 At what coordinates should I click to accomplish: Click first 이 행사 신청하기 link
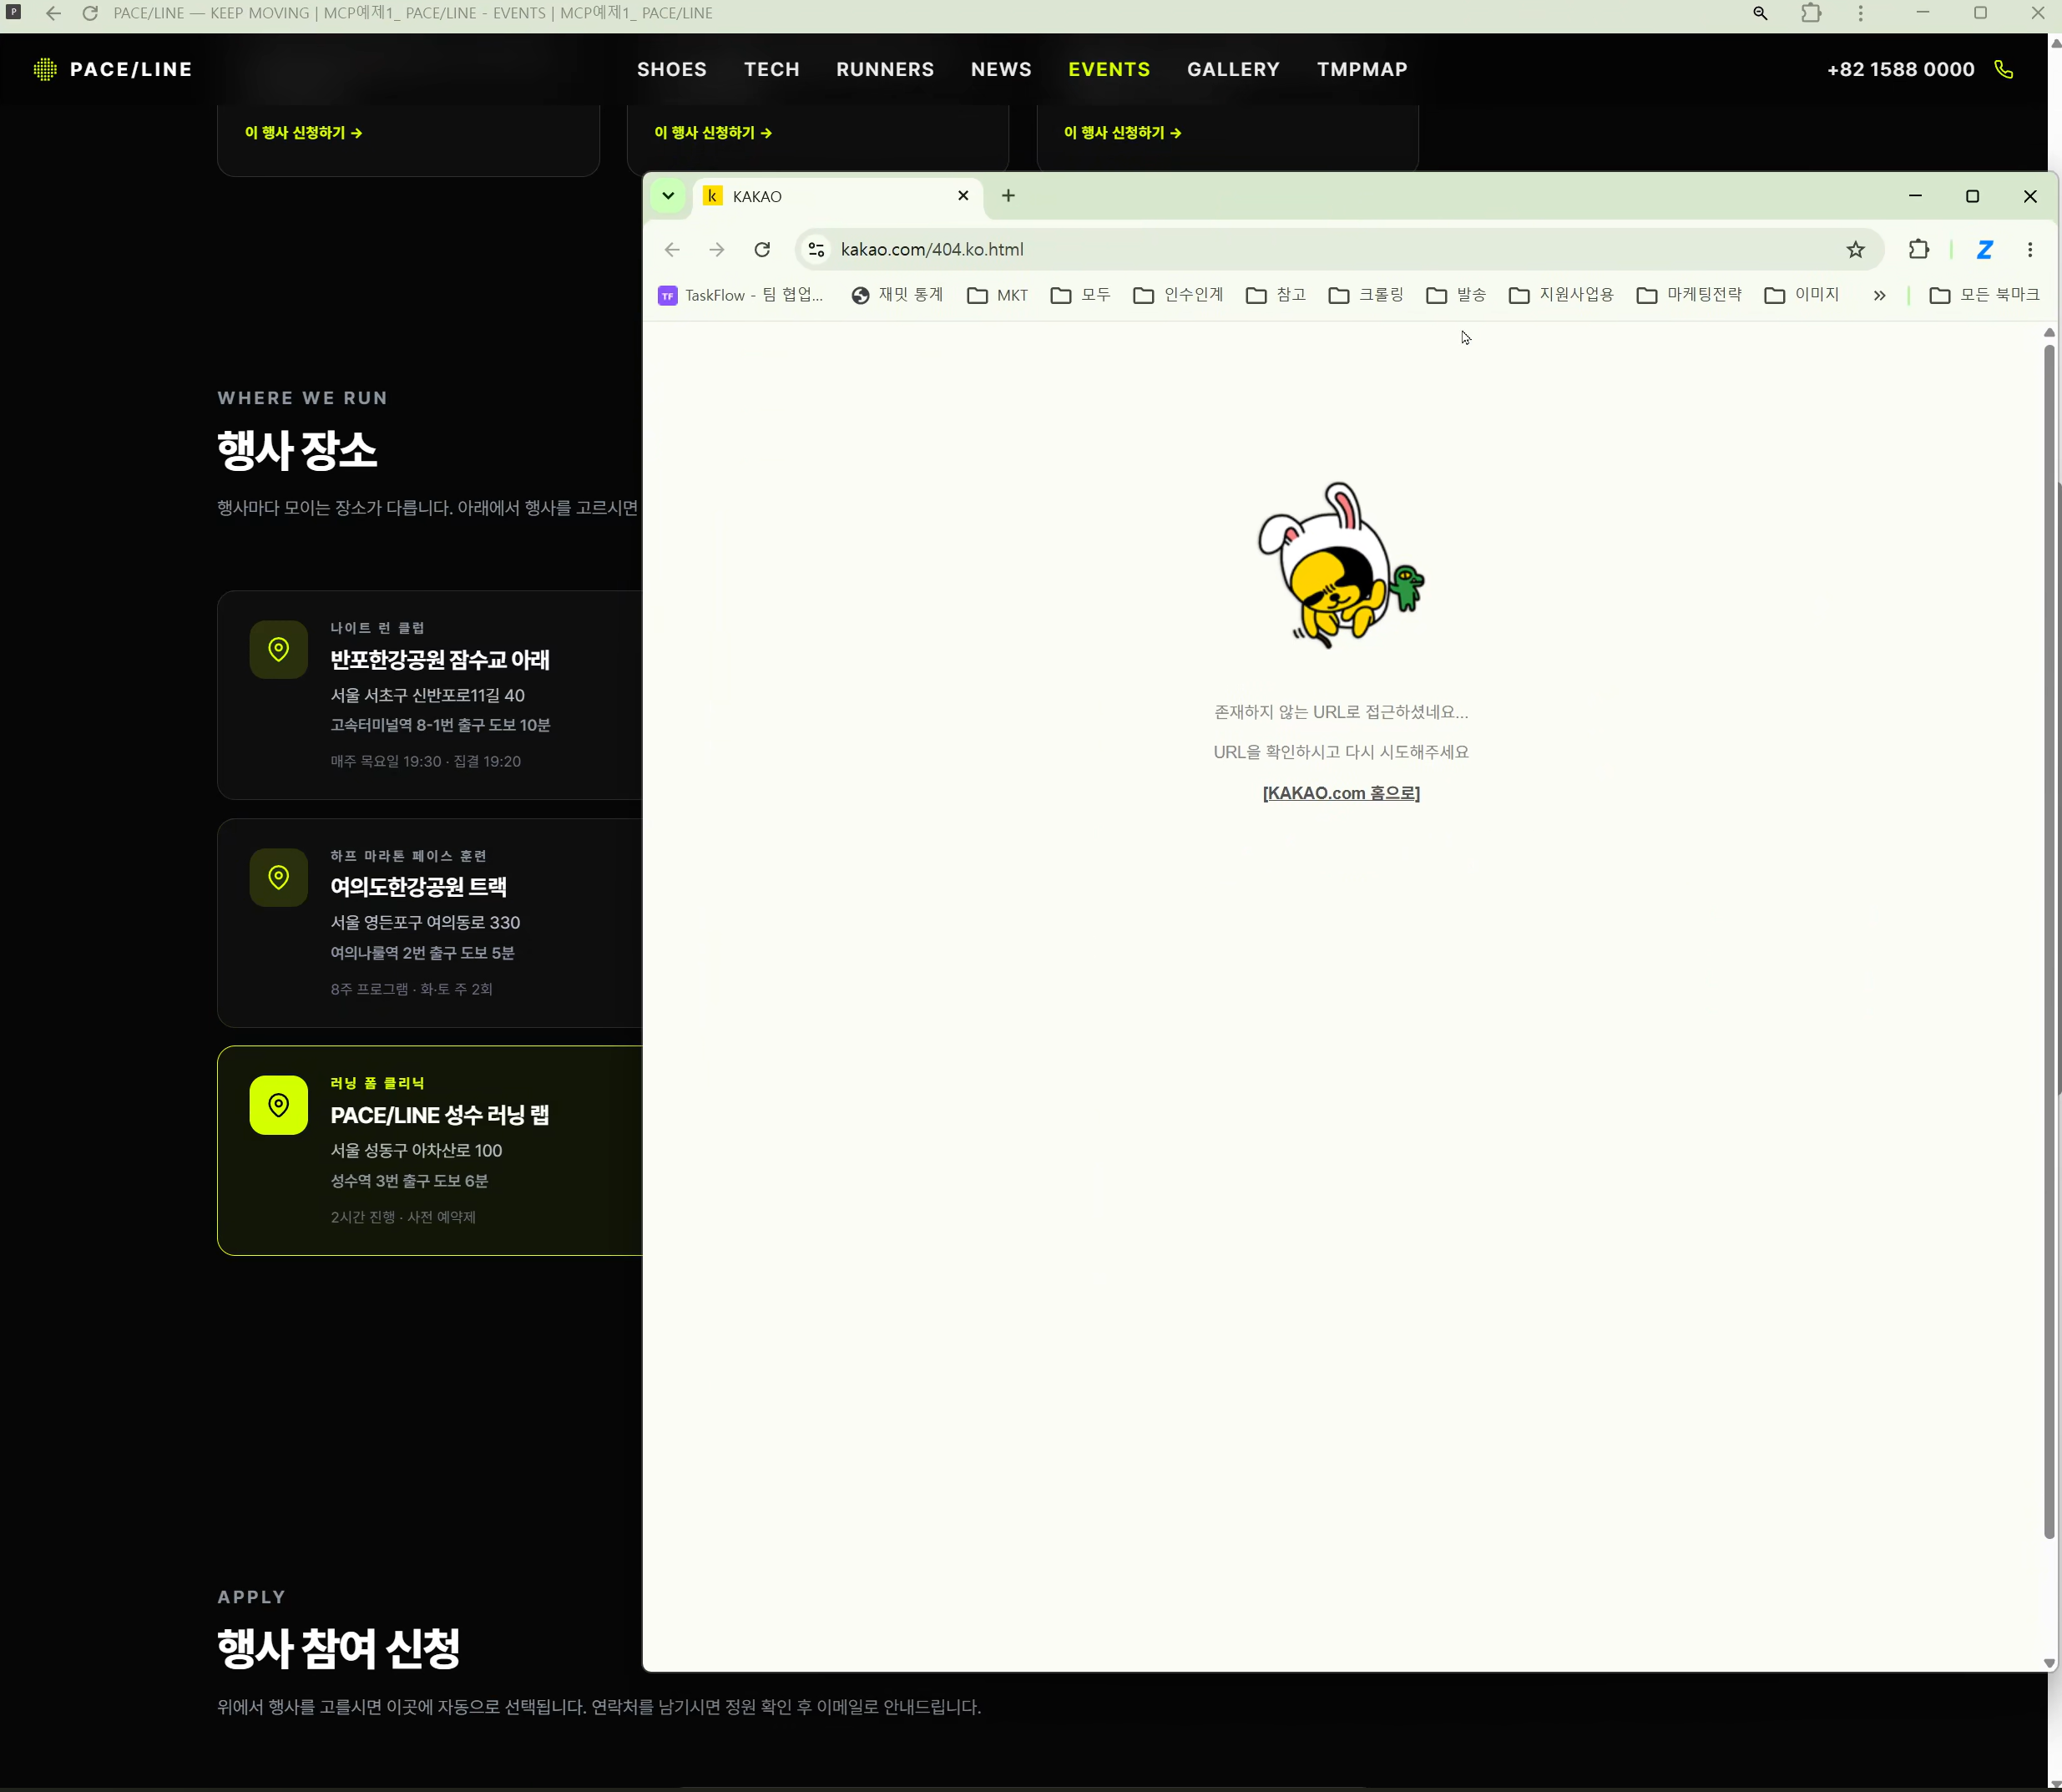pos(303,133)
